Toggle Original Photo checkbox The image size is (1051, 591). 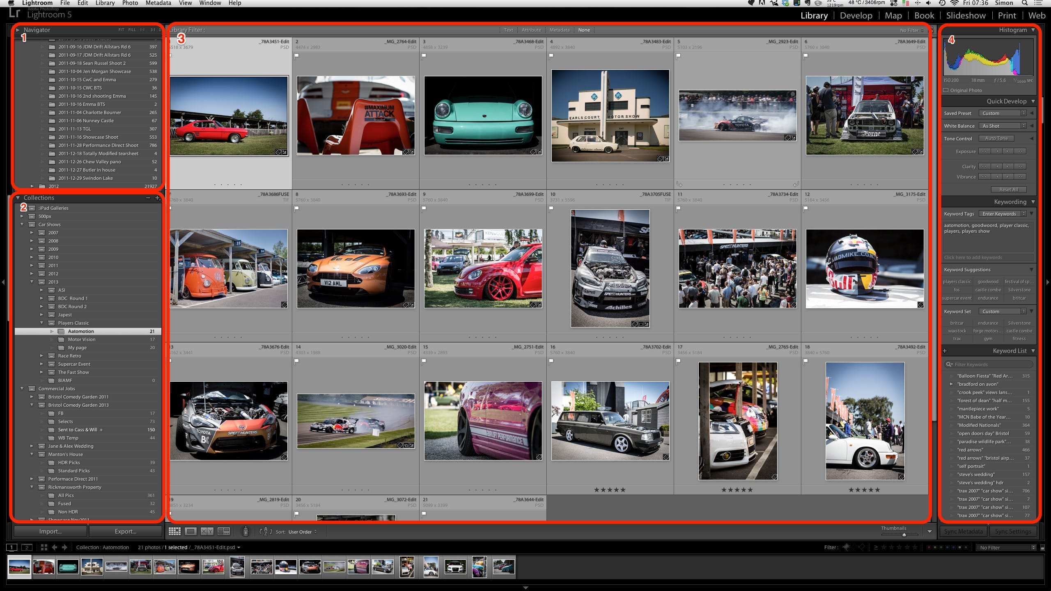point(946,90)
